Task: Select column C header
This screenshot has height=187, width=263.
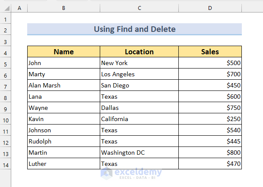Action: [139, 8]
